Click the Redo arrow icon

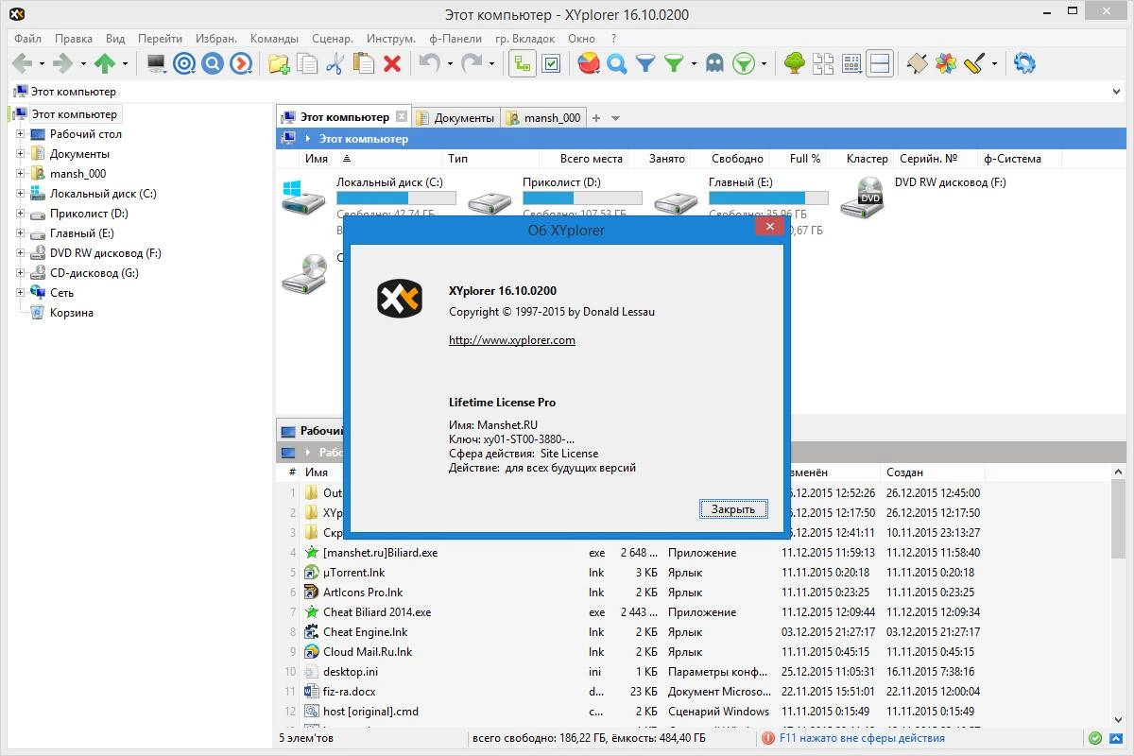point(472,63)
